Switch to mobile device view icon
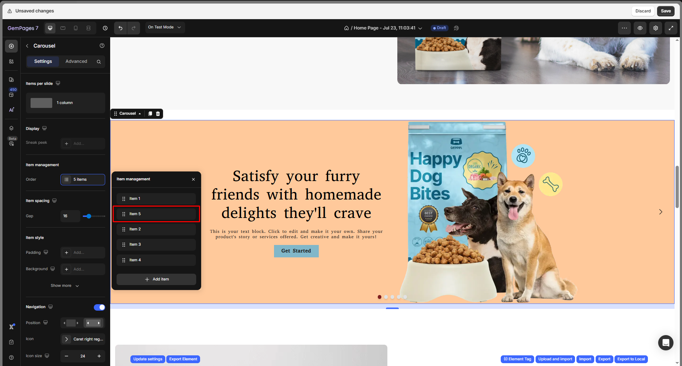 [76, 28]
